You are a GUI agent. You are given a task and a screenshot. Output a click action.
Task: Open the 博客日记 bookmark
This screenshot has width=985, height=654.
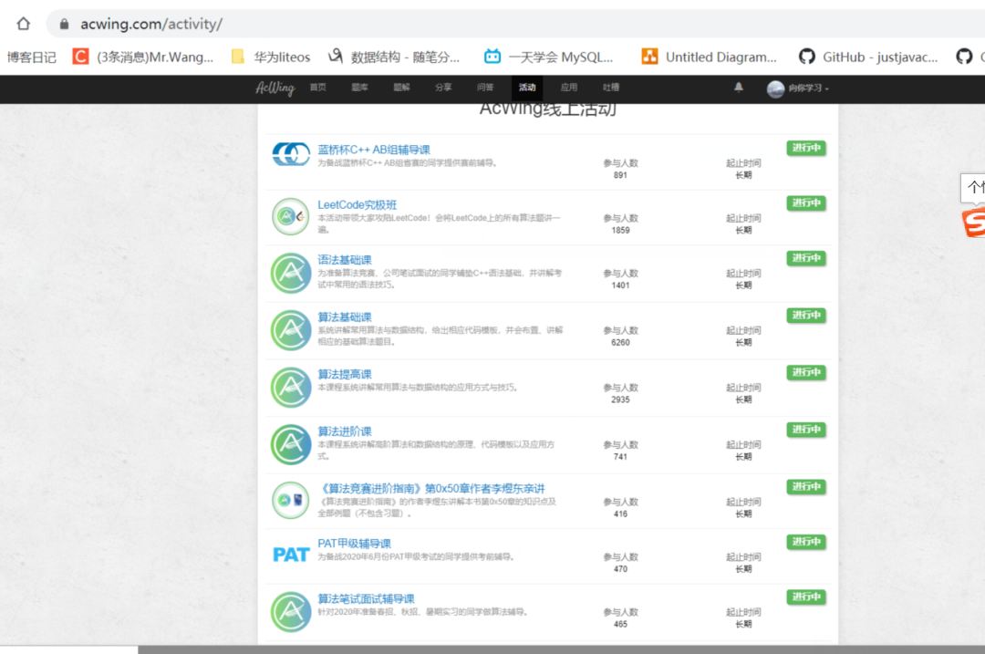[31, 57]
